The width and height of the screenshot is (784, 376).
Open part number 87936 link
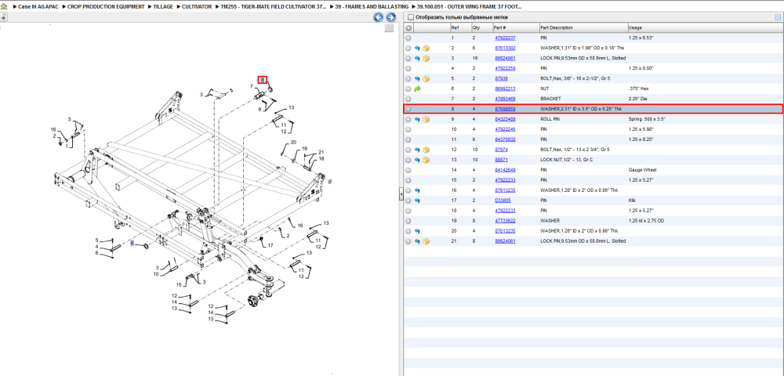502,79
